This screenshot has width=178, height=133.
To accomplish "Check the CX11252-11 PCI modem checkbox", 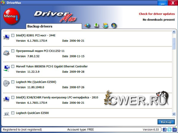I will click(13, 51).
